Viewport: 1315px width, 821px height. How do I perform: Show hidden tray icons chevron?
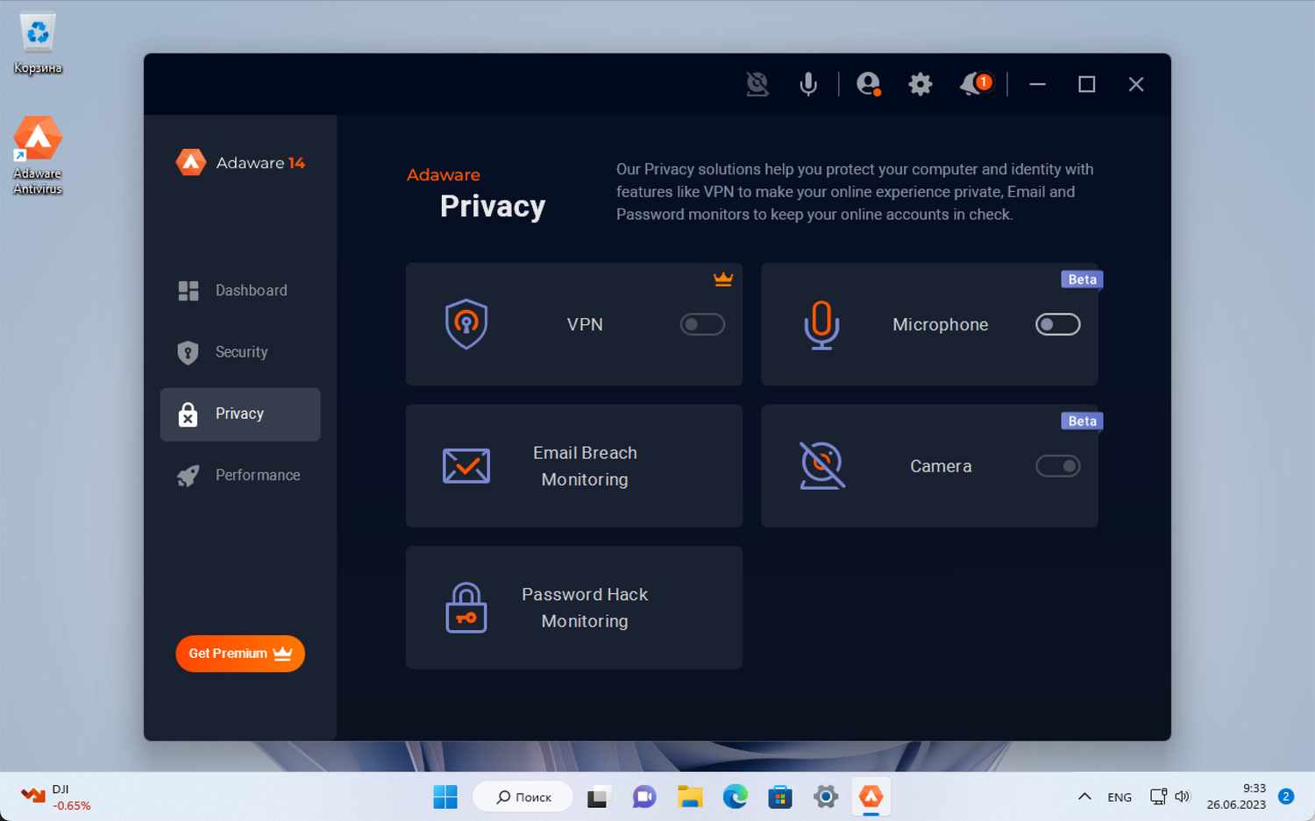pos(1084,796)
